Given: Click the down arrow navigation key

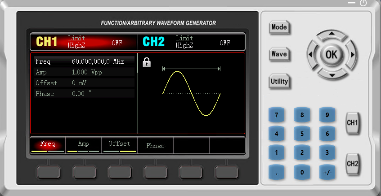Looking at the screenshot, I should 332,74.
